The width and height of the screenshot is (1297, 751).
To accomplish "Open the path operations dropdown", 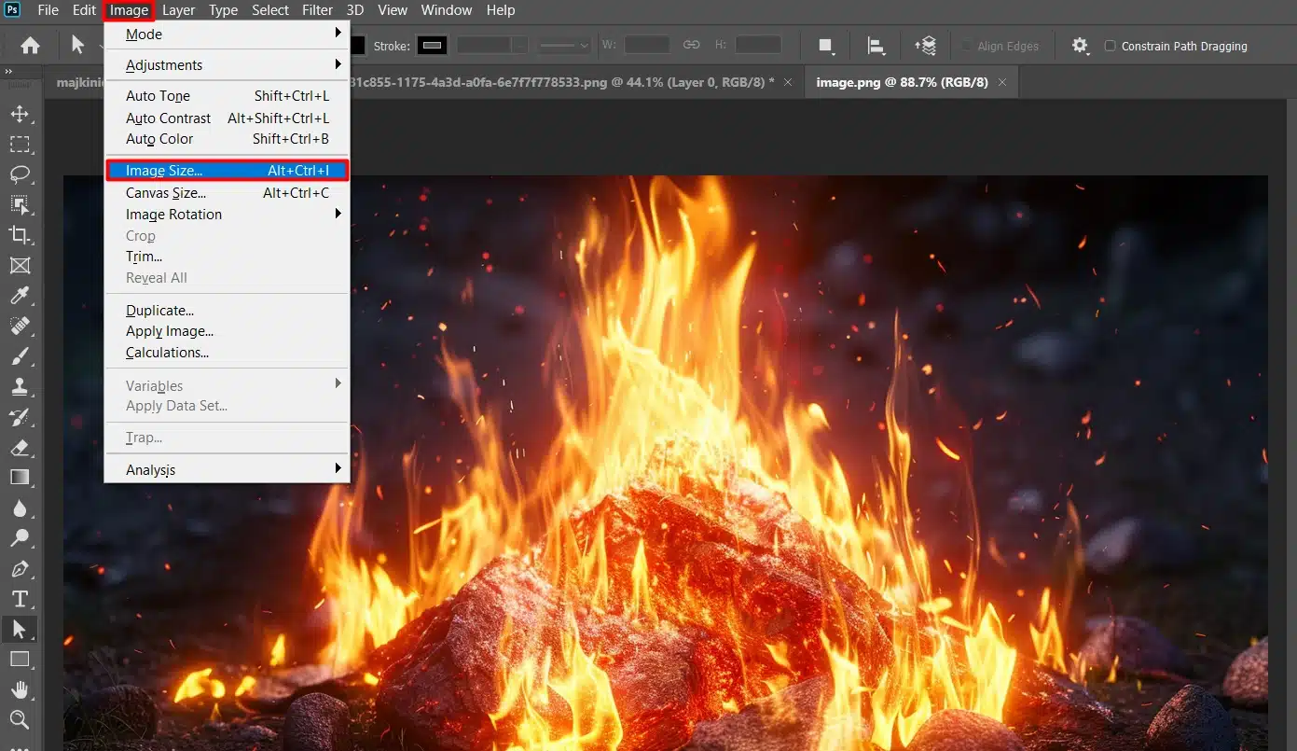I will pos(825,46).
